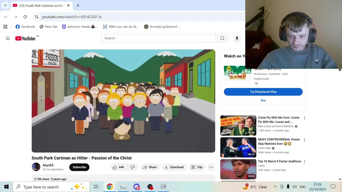Open the YouTube hamburger guide menu

click(x=8, y=38)
